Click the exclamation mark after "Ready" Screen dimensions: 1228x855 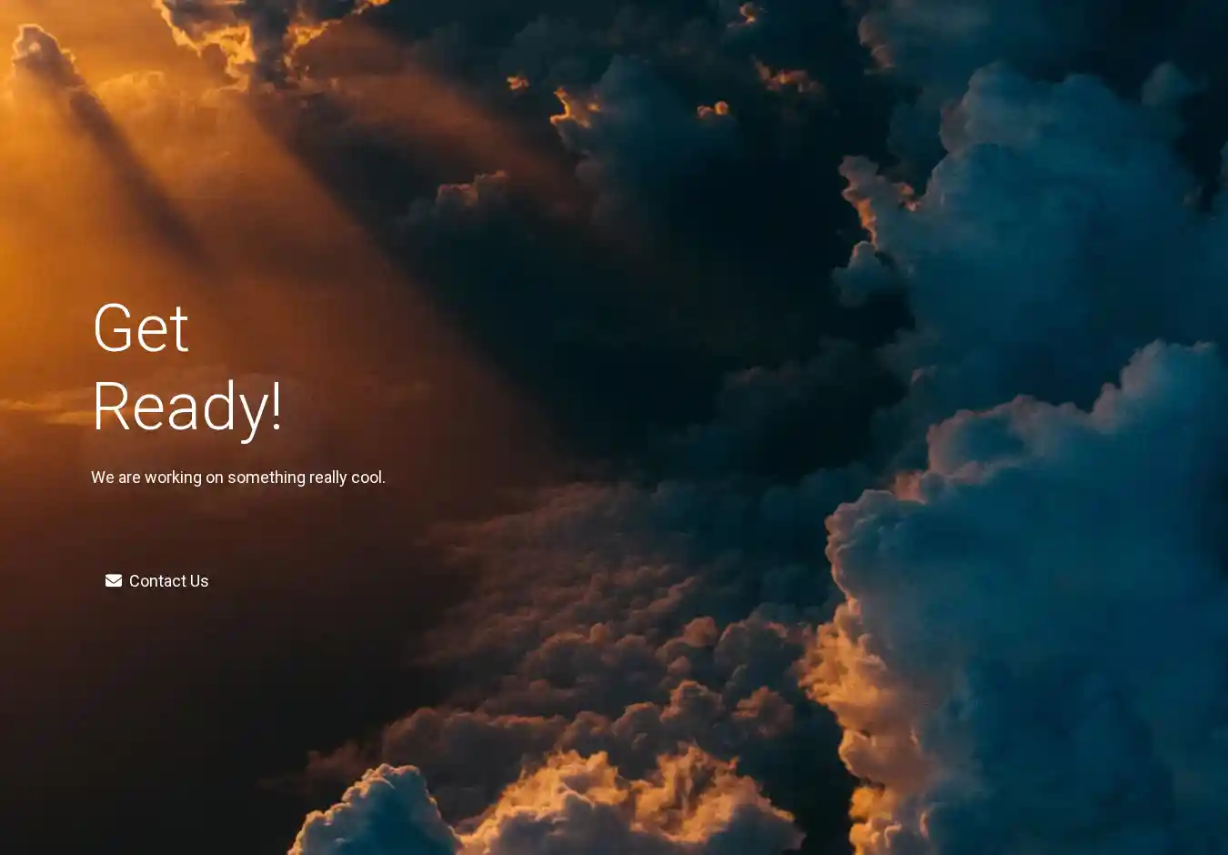click(276, 407)
